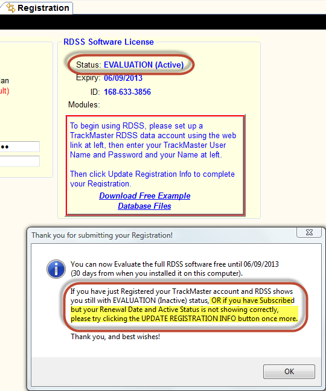
Task: Click the RDSS Software License heading
Action: 109,42
